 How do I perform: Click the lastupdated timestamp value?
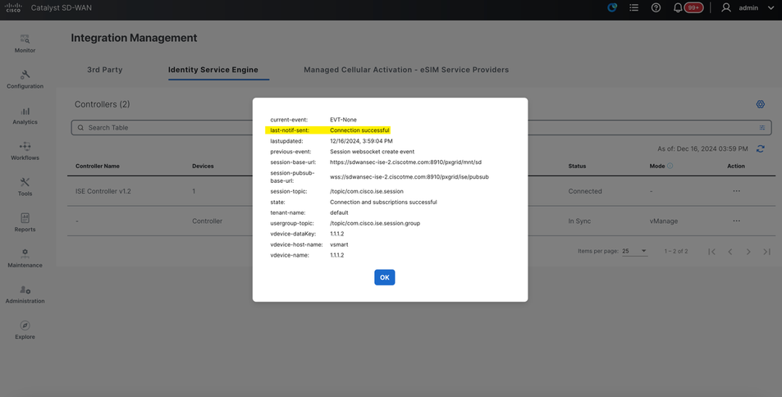click(x=361, y=141)
